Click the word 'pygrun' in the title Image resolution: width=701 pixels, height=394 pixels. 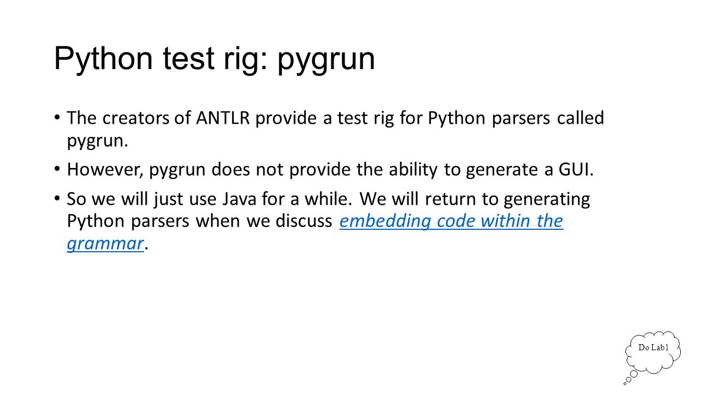point(326,59)
